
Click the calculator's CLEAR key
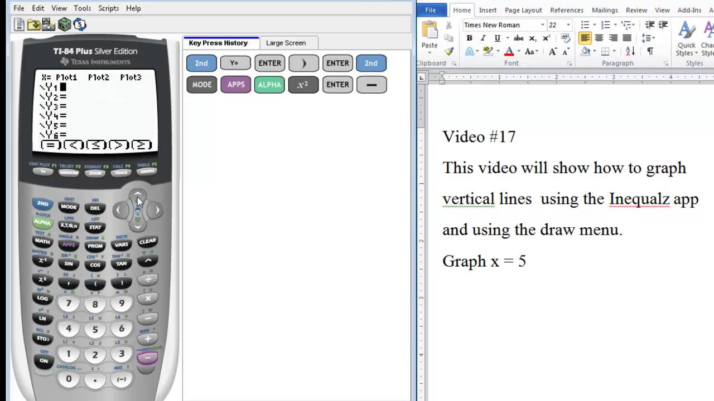coord(147,242)
